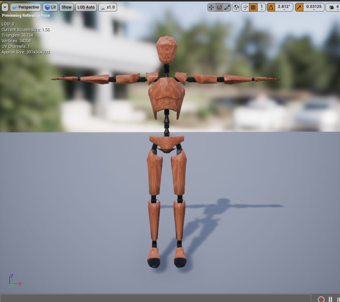The width and height of the screenshot is (340, 302).
Task: Toggle rotation snapping angle icon
Action: click(271, 7)
